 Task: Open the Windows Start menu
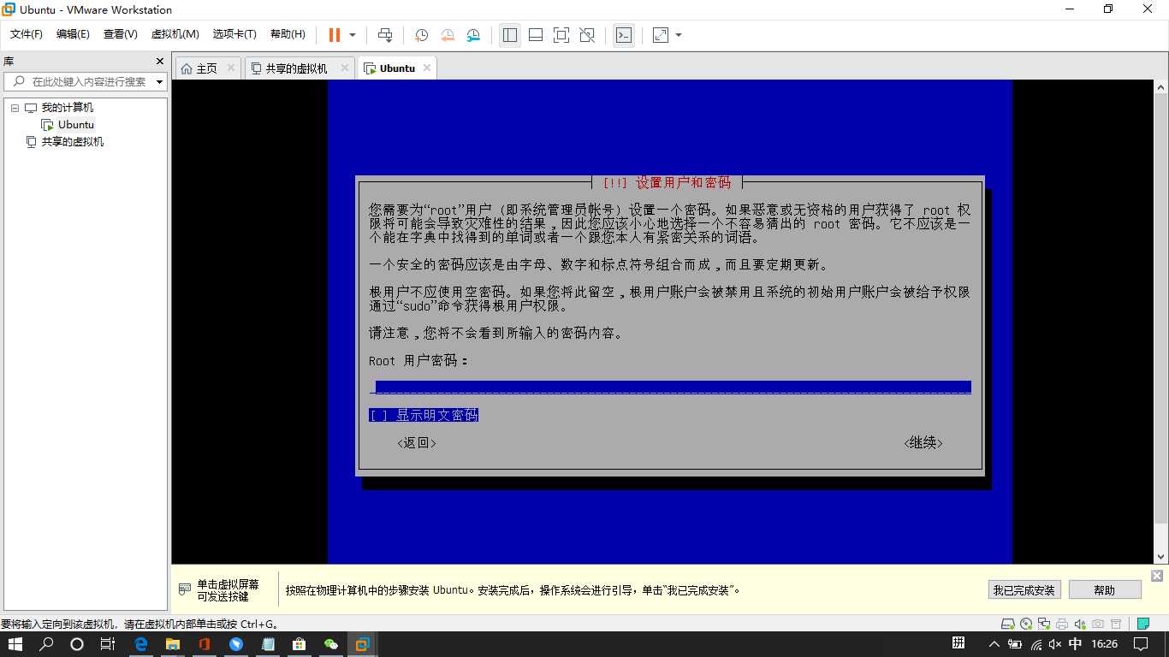point(15,644)
